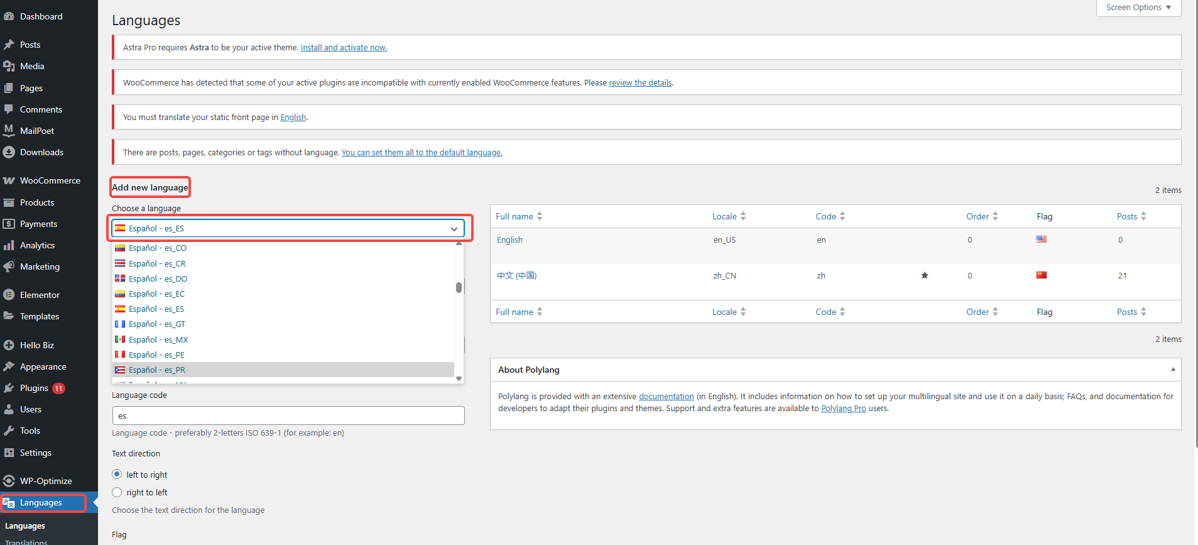Collapse the About Polylang panel
Image resolution: width=1198 pixels, height=545 pixels.
[x=1173, y=370]
